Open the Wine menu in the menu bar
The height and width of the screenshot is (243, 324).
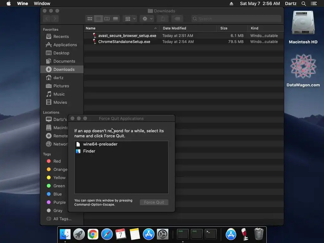coord(22,3)
